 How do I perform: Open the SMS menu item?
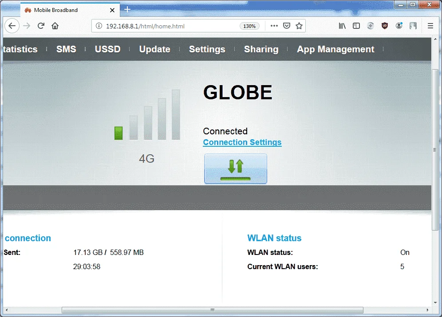click(x=66, y=49)
